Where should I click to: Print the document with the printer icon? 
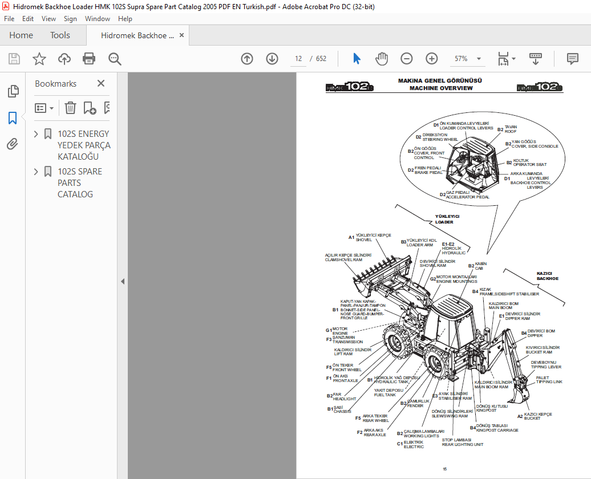[x=89, y=59]
